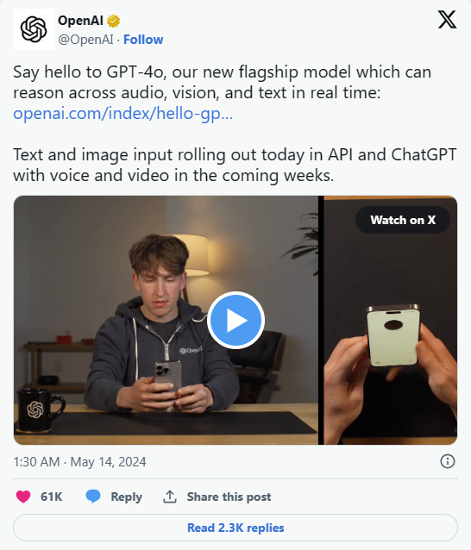The width and height of the screenshot is (471, 550).
Task: Open the openai.com/index/hello-gp... link
Action: [x=122, y=113]
